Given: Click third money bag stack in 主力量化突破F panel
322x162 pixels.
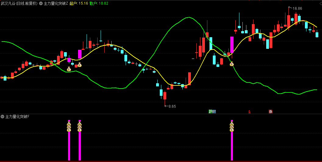Looking at the screenshot, I should point(232,127).
